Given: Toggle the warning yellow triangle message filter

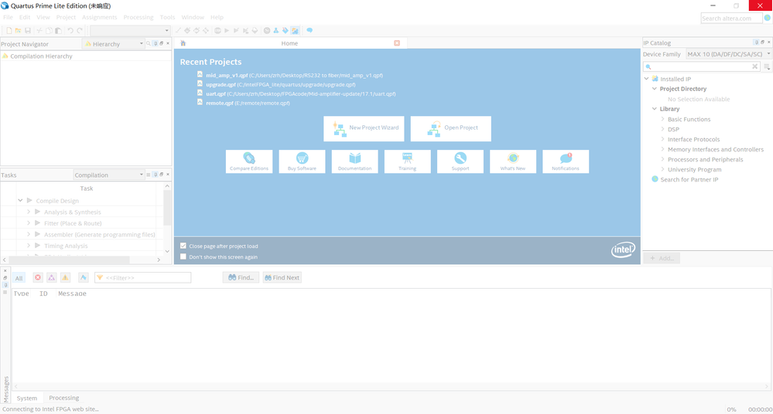Looking at the screenshot, I should pyautogui.click(x=65, y=277).
